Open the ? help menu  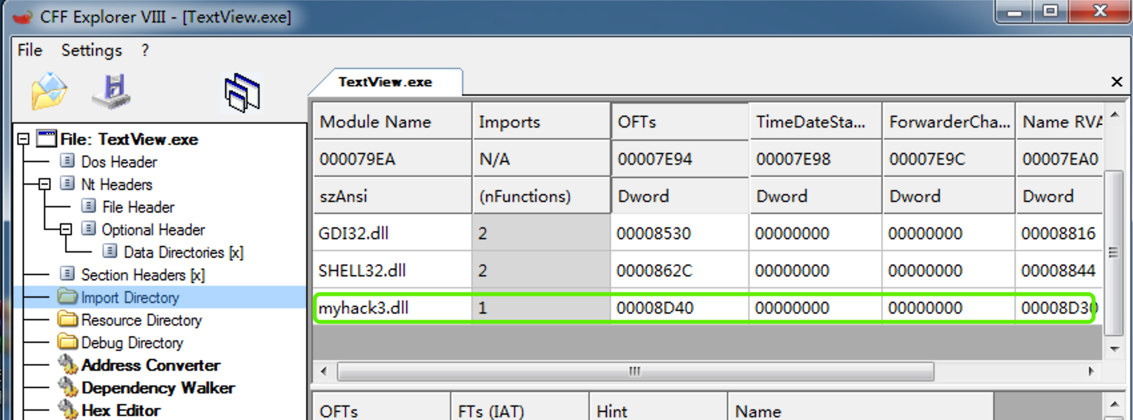click(x=145, y=51)
